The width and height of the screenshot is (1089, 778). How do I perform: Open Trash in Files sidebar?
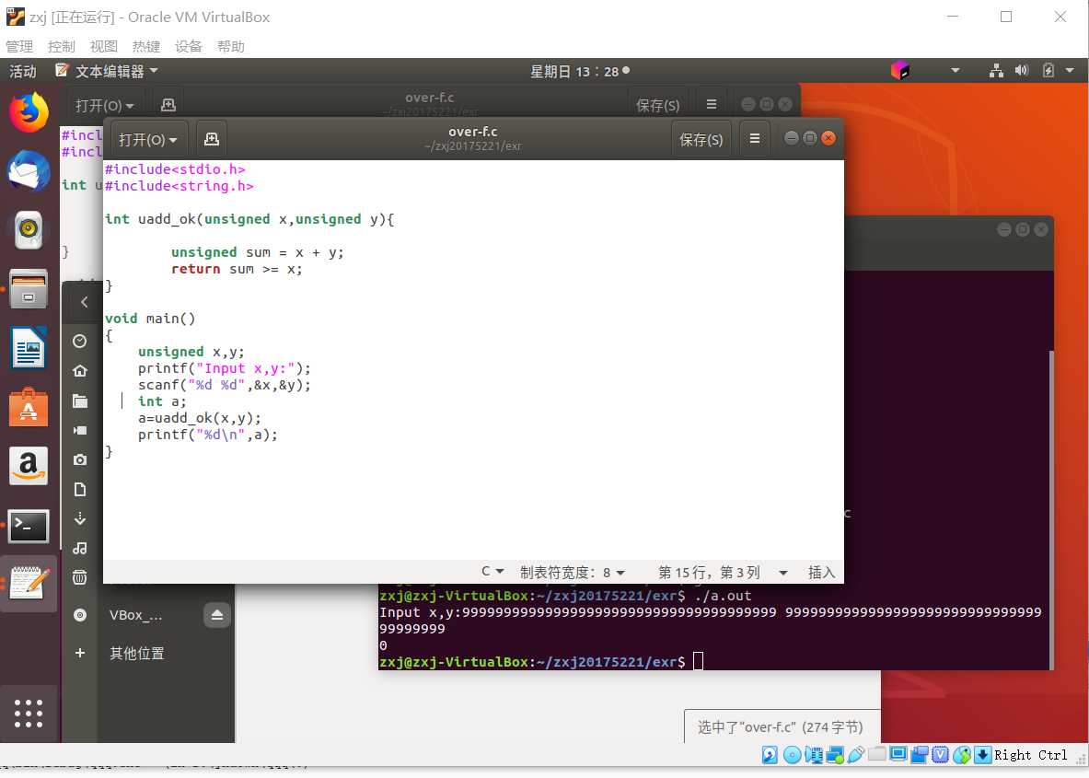click(x=80, y=577)
